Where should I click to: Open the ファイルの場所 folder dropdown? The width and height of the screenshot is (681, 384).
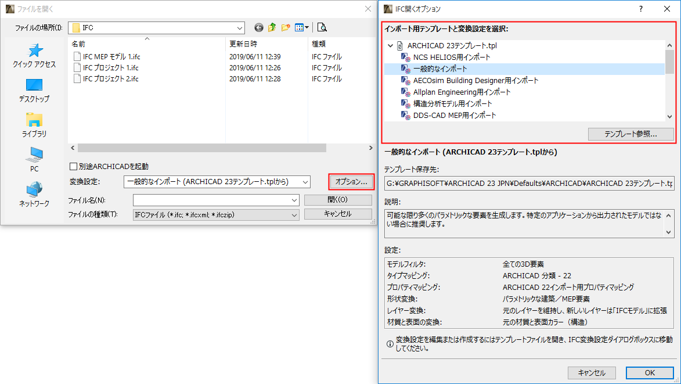click(x=239, y=28)
